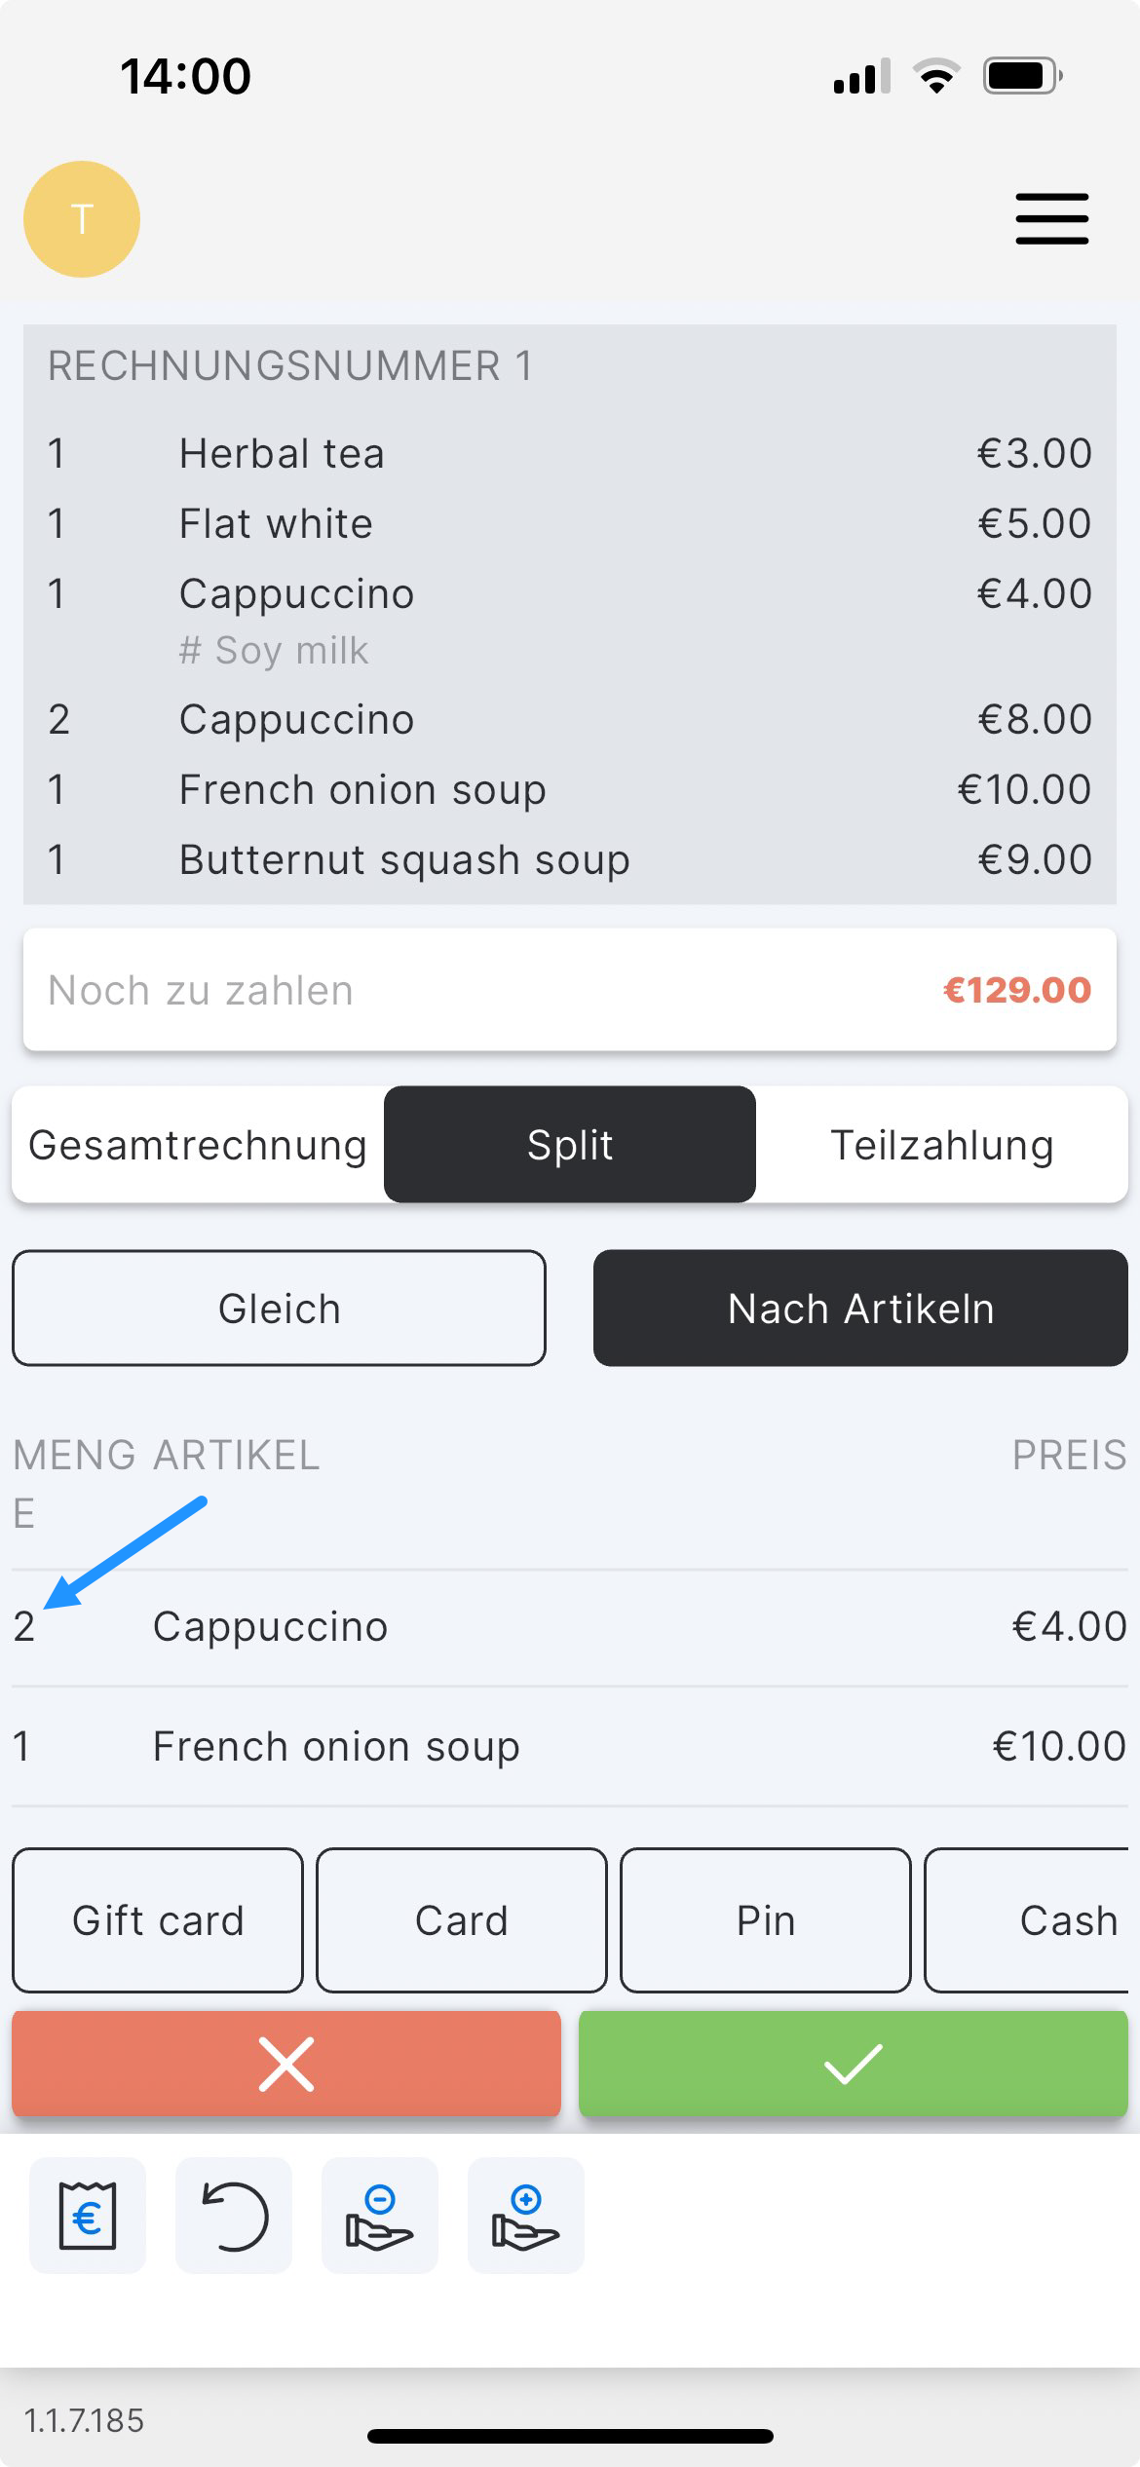Tap the yellow T user avatar
This screenshot has height=2467, width=1140.
[82, 219]
